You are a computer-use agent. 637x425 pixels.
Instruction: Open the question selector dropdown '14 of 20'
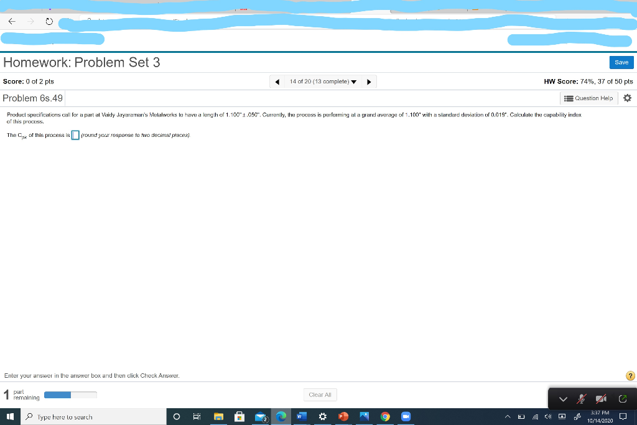[323, 82]
